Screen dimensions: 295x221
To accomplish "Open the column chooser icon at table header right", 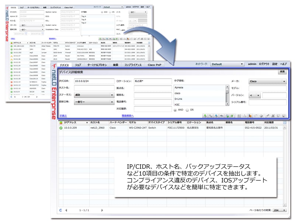I will pos(284,123).
